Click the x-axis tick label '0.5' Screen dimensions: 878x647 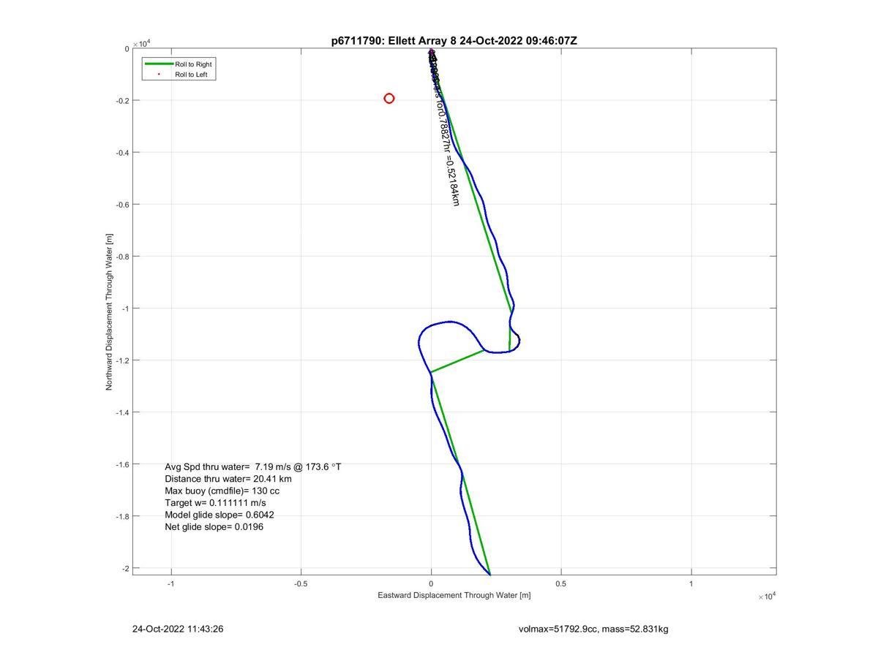[561, 584]
